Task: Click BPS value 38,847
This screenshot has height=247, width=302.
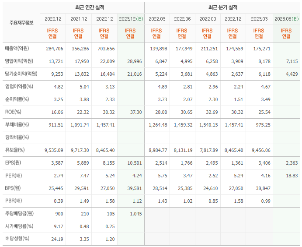Action: click(x=263, y=189)
